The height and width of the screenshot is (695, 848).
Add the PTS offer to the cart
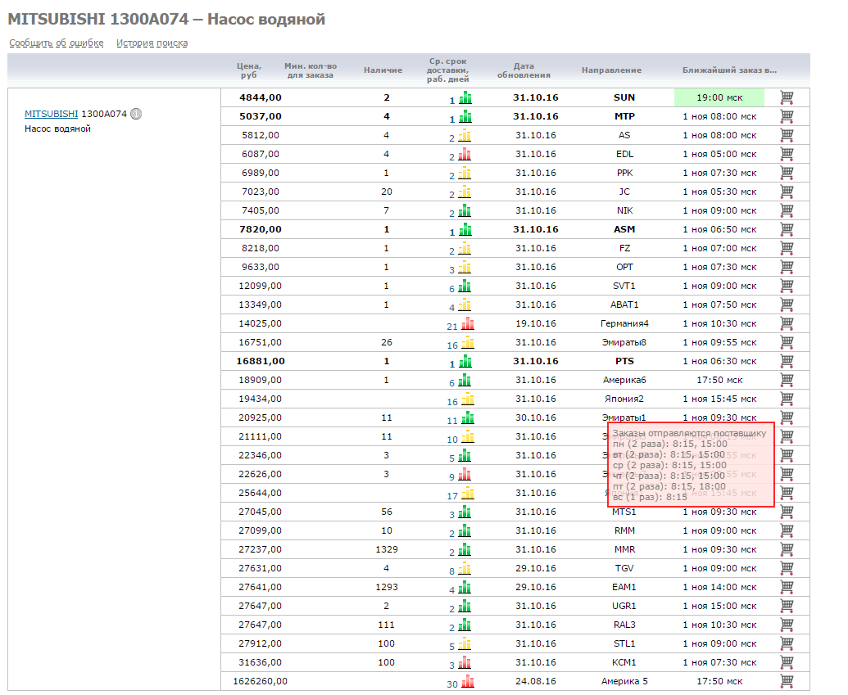[x=787, y=361]
